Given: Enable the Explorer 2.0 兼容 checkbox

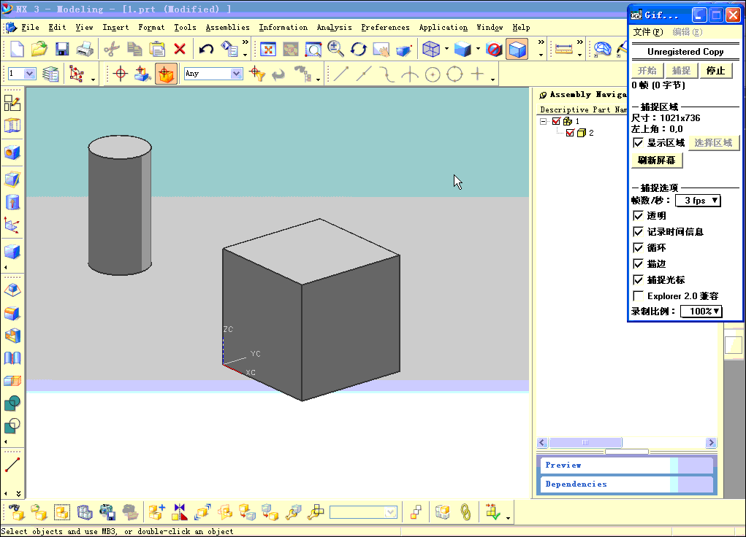Looking at the screenshot, I should point(638,296).
